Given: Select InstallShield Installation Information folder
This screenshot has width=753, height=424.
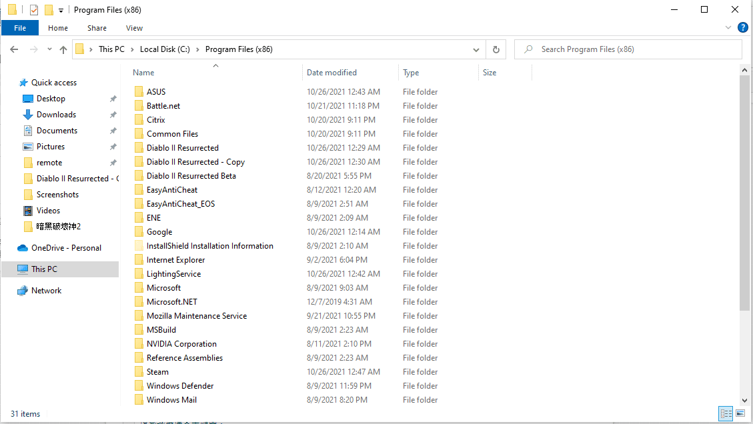Looking at the screenshot, I should point(210,246).
